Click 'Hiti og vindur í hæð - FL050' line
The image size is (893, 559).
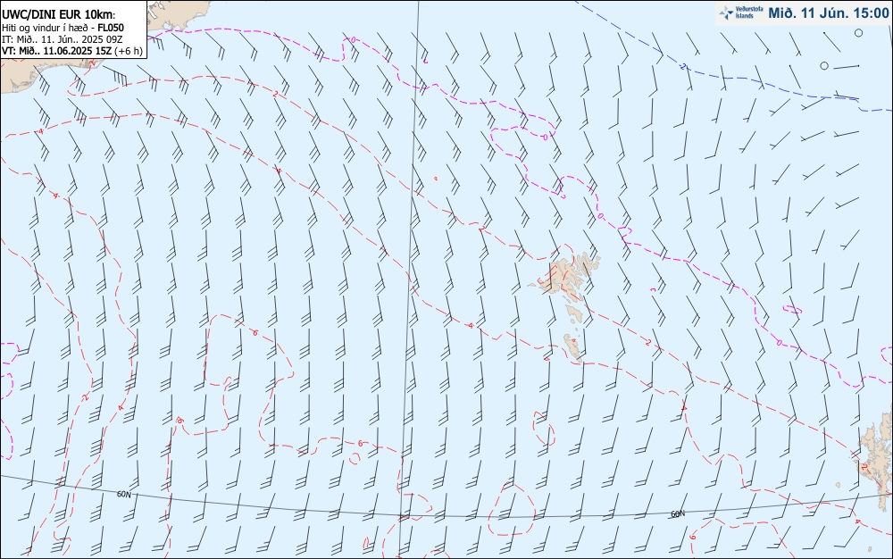click(x=63, y=28)
